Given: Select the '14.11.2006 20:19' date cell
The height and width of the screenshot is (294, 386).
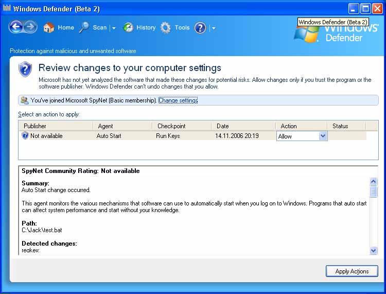Looking at the screenshot, I should [x=237, y=136].
